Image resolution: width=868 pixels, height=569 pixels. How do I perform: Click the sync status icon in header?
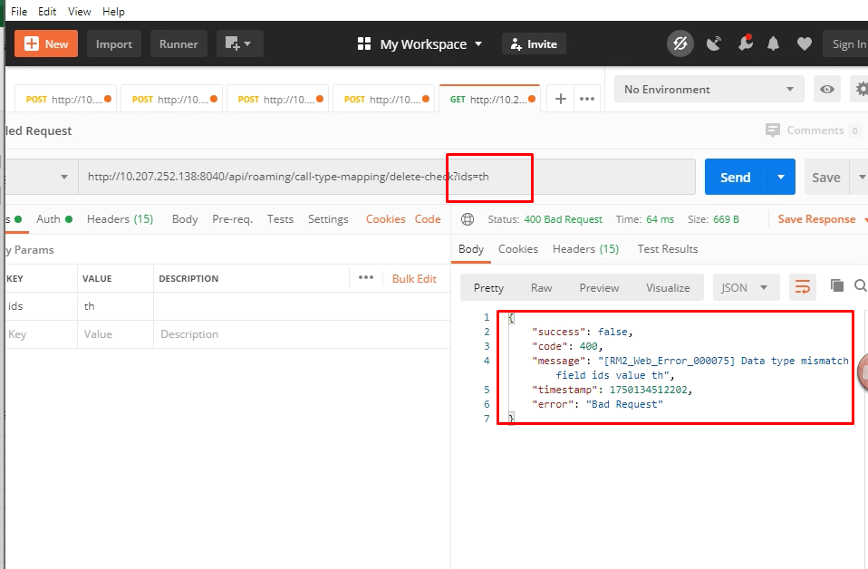tap(680, 43)
